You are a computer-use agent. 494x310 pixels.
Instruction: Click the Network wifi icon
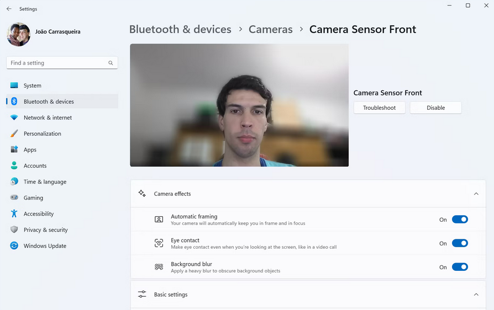14,117
